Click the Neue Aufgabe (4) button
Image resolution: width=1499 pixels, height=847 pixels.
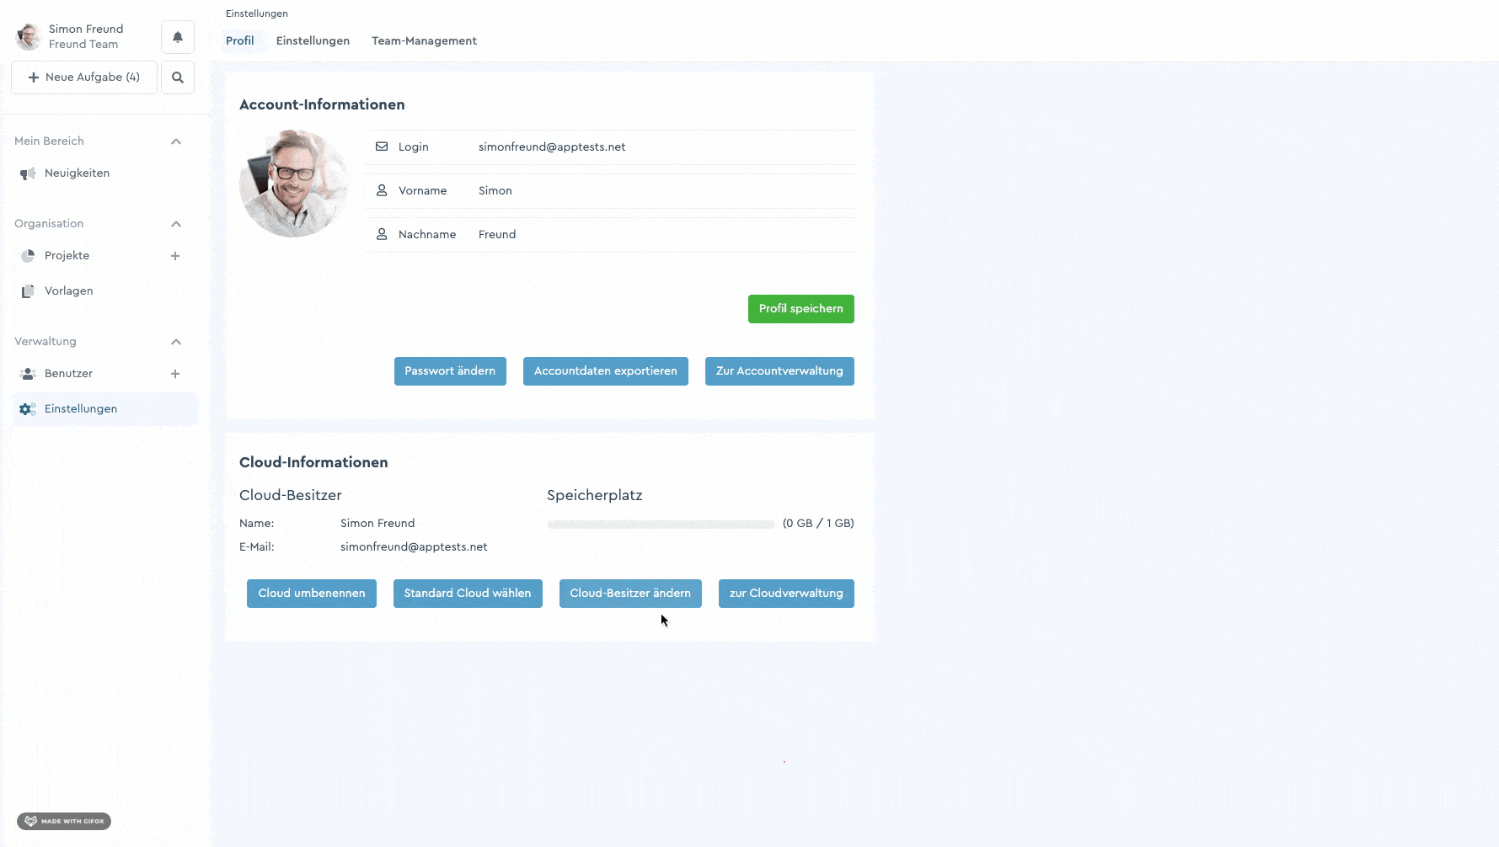pos(84,77)
